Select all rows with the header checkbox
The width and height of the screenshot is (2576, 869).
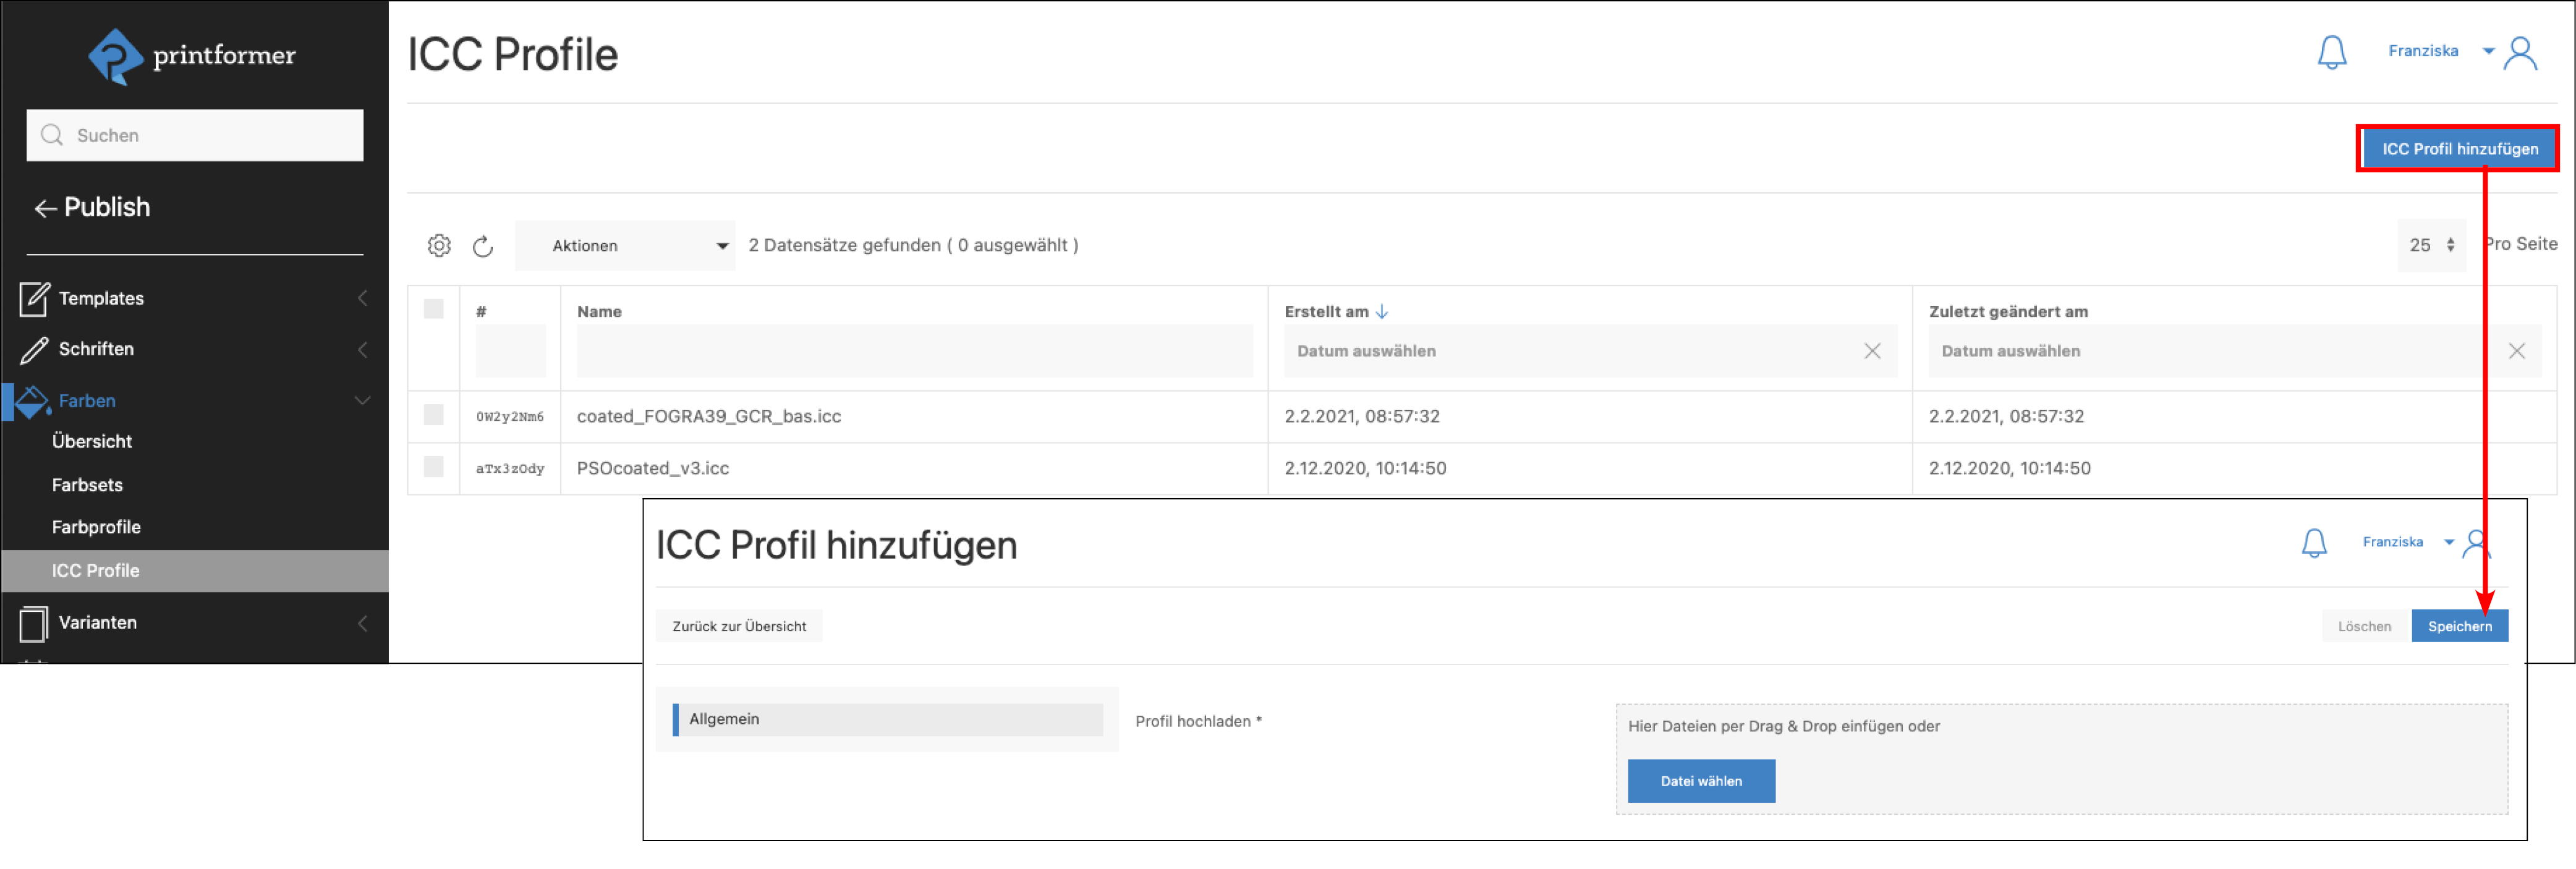tap(434, 310)
